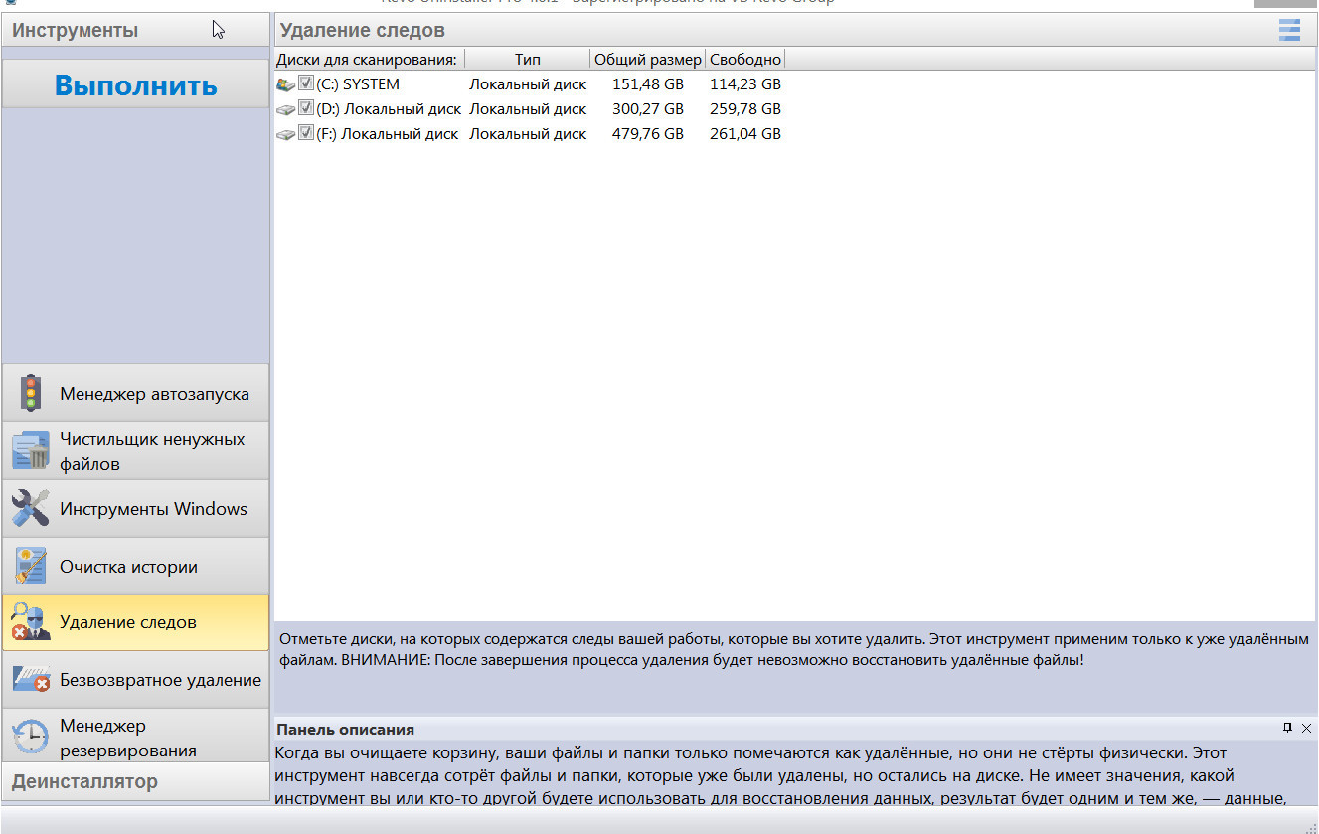Select the 479,76 GB total size cell
Viewport: 1319px width, 834px height.
(648, 134)
